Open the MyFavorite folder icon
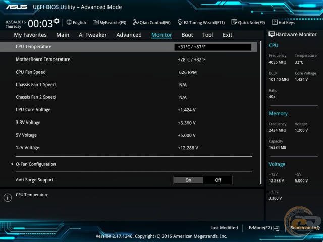Image resolution: width=323 pixels, height=242 pixels. [x=95, y=22]
